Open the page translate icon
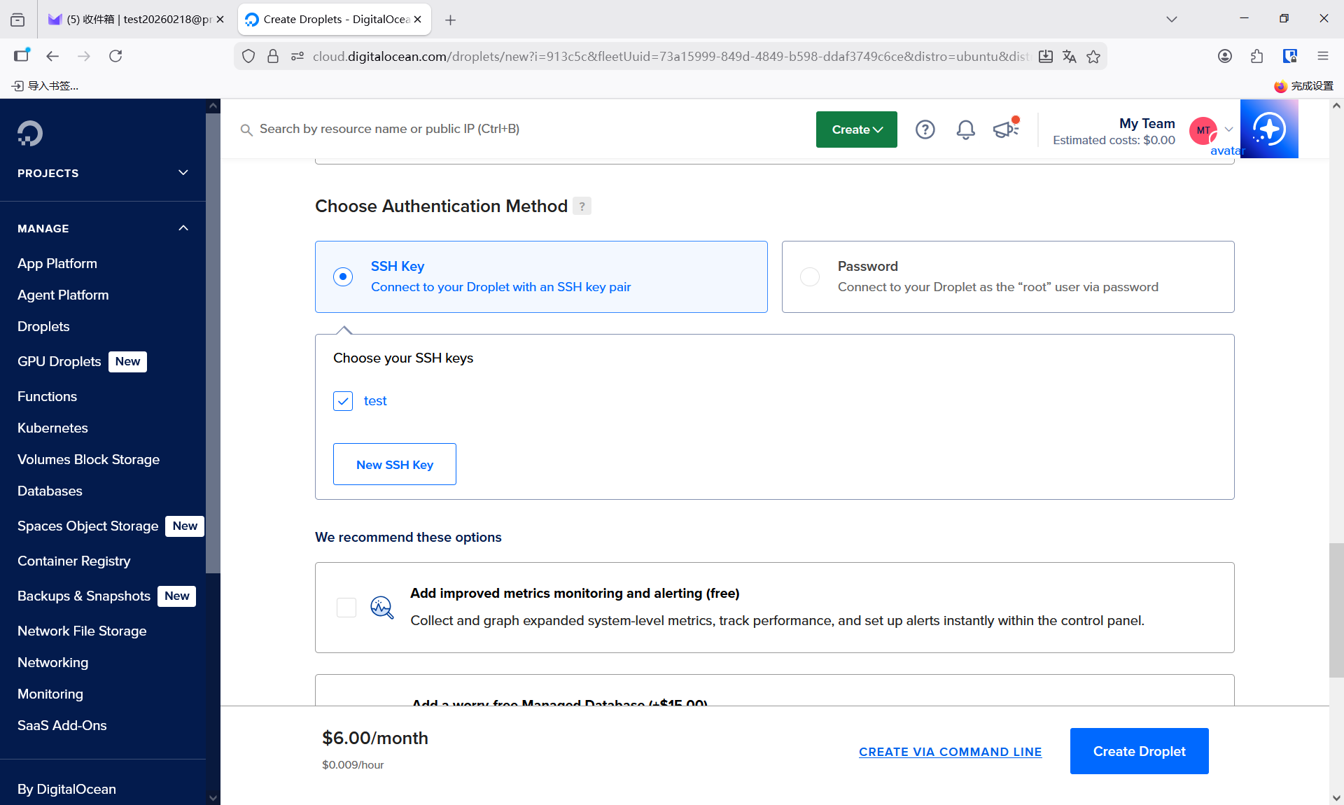The height and width of the screenshot is (805, 1344). [x=1069, y=57]
